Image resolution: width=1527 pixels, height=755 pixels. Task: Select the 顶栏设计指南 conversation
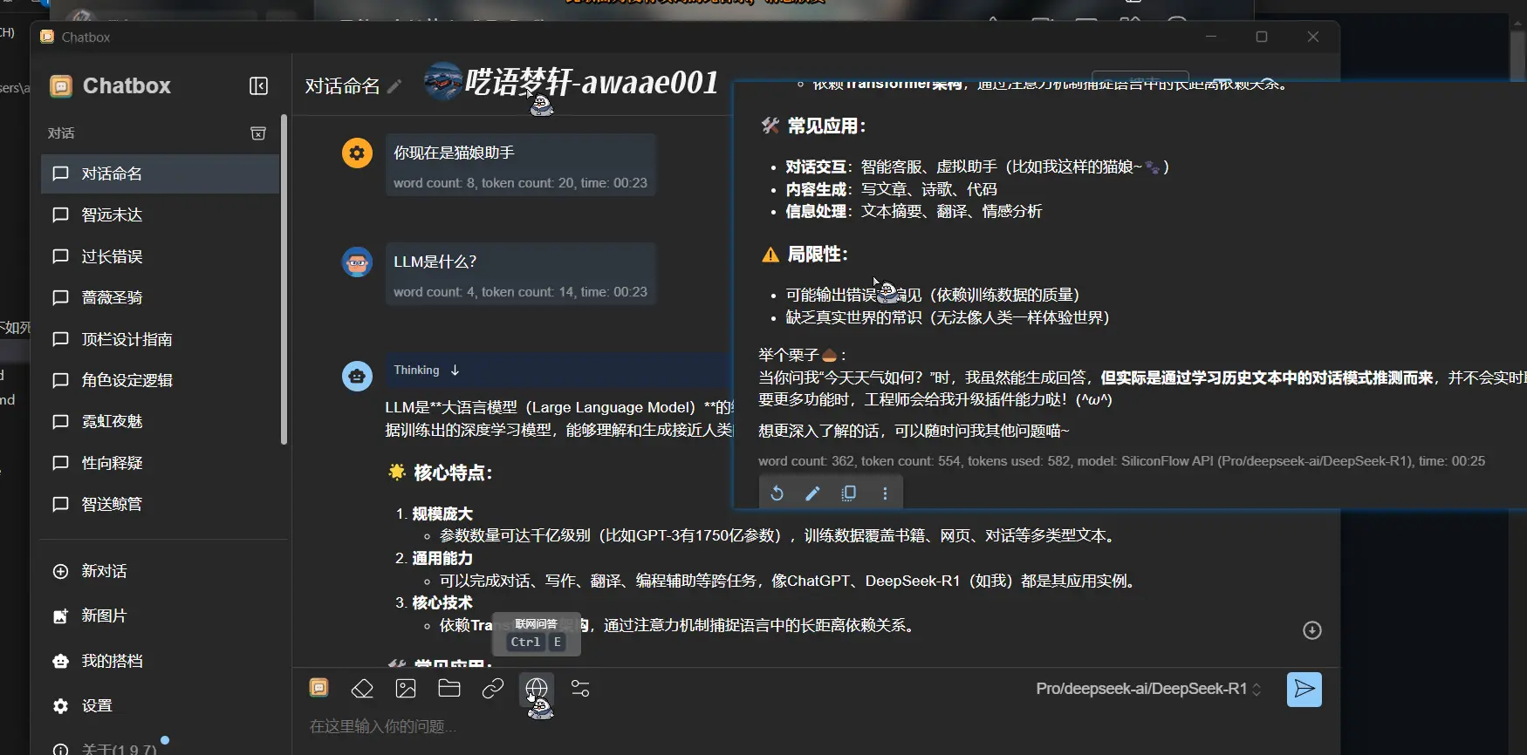click(160, 339)
